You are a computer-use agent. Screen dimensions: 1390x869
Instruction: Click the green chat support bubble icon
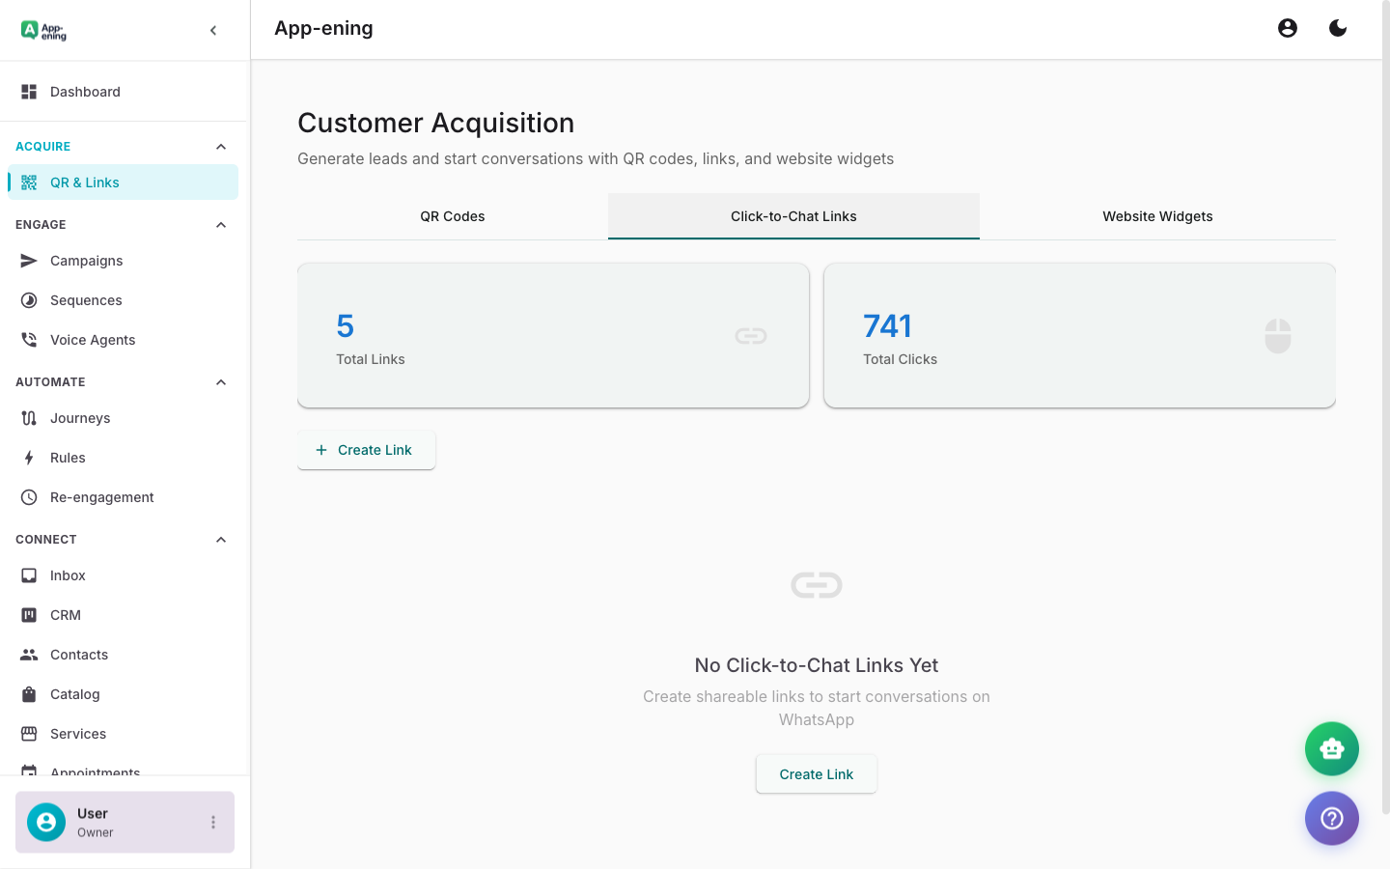(x=1332, y=748)
